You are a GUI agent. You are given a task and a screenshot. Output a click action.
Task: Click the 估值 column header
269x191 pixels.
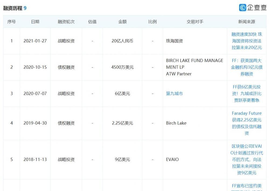click(x=92, y=22)
